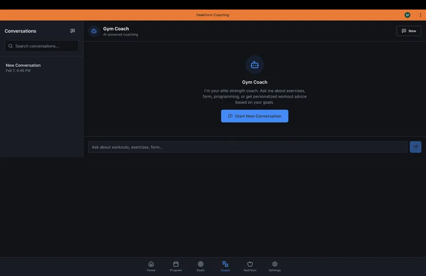
Task: Go to Home tab
Action: pos(151,266)
